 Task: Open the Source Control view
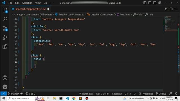[5, 28]
